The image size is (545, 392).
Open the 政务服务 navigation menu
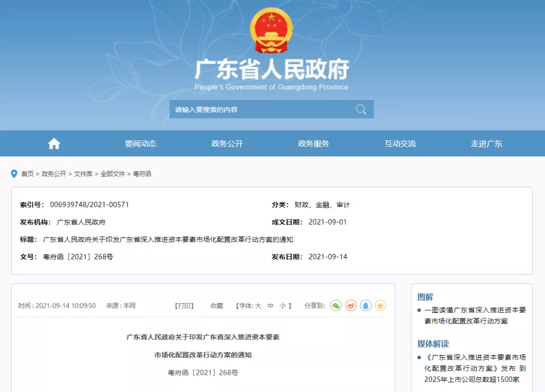(x=313, y=144)
